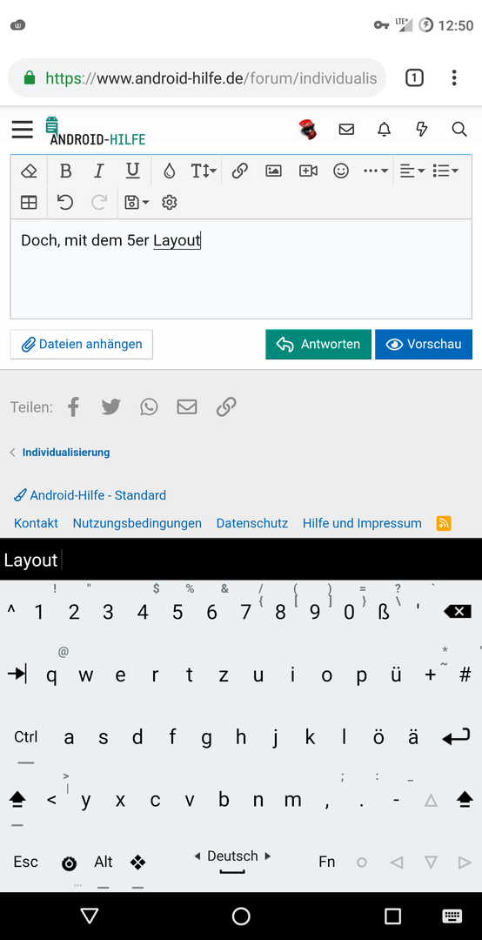This screenshot has height=940, width=482.
Task: Open Chrome's three-dot overflow menu
Action: click(x=454, y=78)
